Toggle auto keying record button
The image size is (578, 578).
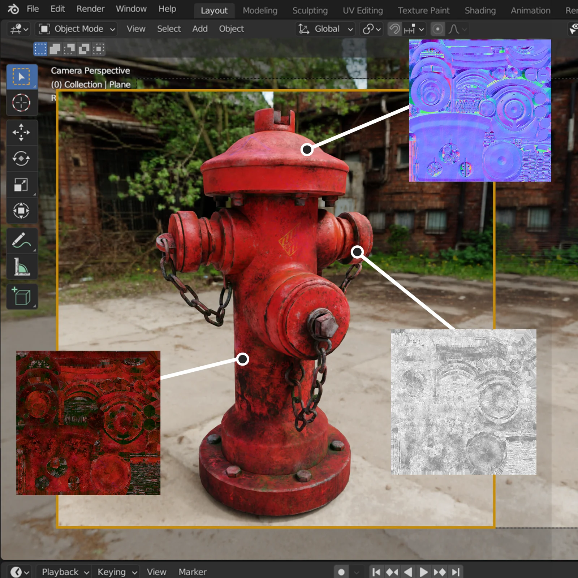341,572
